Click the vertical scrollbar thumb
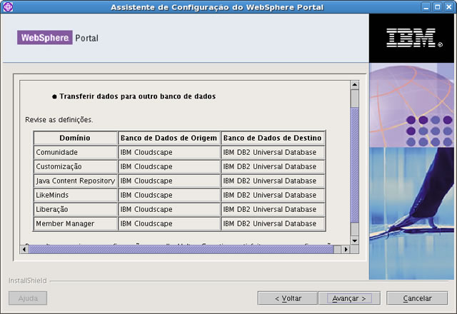Viewport: 457px width, 314px height. 354,165
